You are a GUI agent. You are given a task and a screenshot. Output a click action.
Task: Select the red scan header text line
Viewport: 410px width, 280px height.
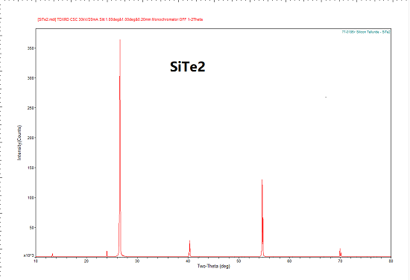click(x=120, y=19)
